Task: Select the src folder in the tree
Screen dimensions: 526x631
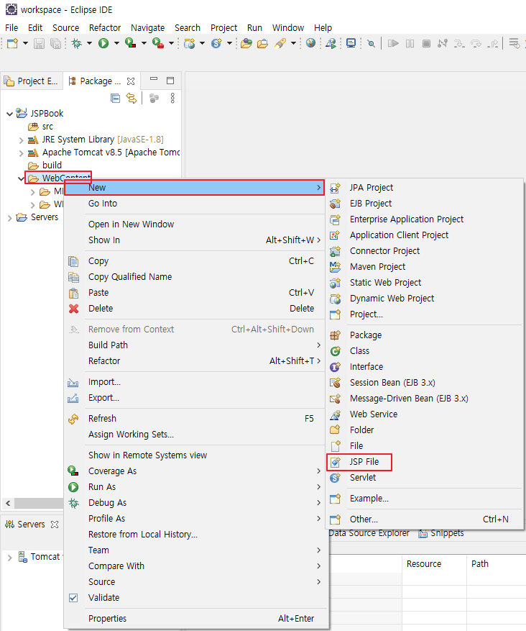Action: (x=40, y=127)
